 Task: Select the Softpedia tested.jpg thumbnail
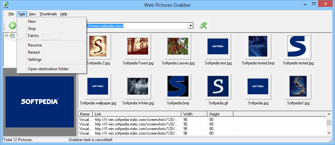tap(298, 46)
